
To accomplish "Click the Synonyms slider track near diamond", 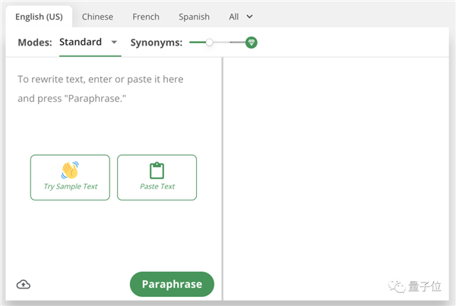I will tap(237, 43).
